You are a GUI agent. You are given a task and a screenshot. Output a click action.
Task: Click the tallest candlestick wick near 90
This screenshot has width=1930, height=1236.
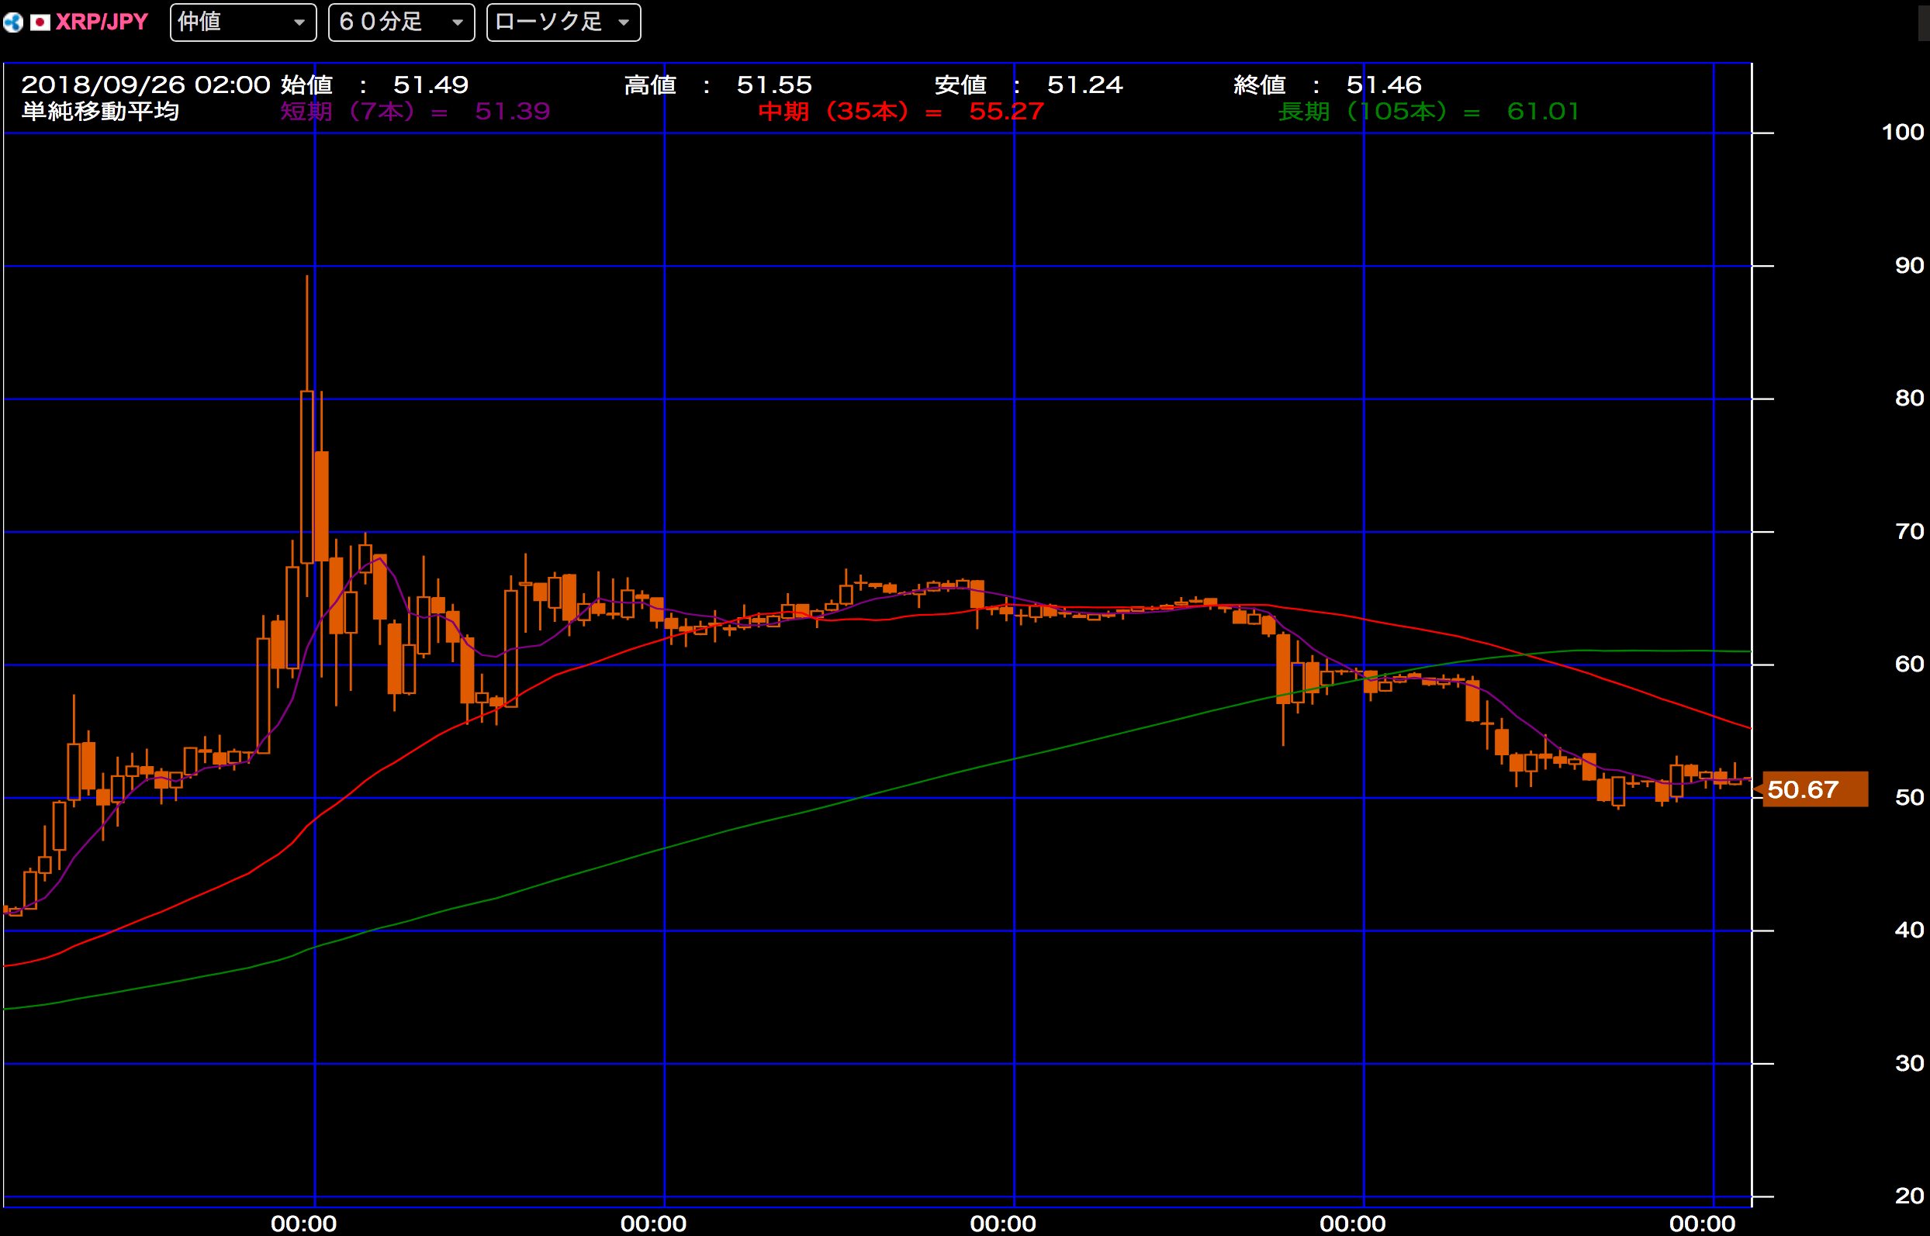pyautogui.click(x=306, y=333)
